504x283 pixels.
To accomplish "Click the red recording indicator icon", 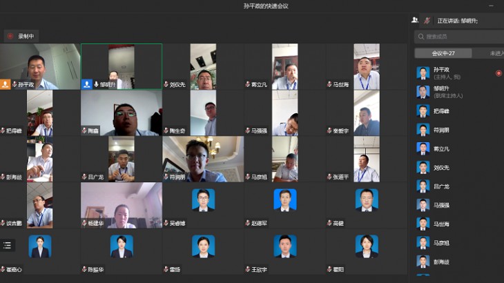I will 10,35.
